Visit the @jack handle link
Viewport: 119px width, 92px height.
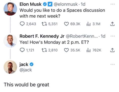pos(26,70)
